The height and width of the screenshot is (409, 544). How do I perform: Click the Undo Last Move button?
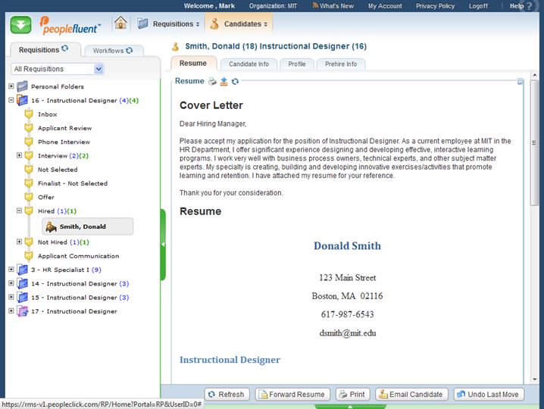click(489, 394)
